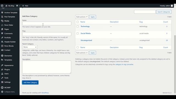Open the top Bulk actions dropdown

(82, 17)
